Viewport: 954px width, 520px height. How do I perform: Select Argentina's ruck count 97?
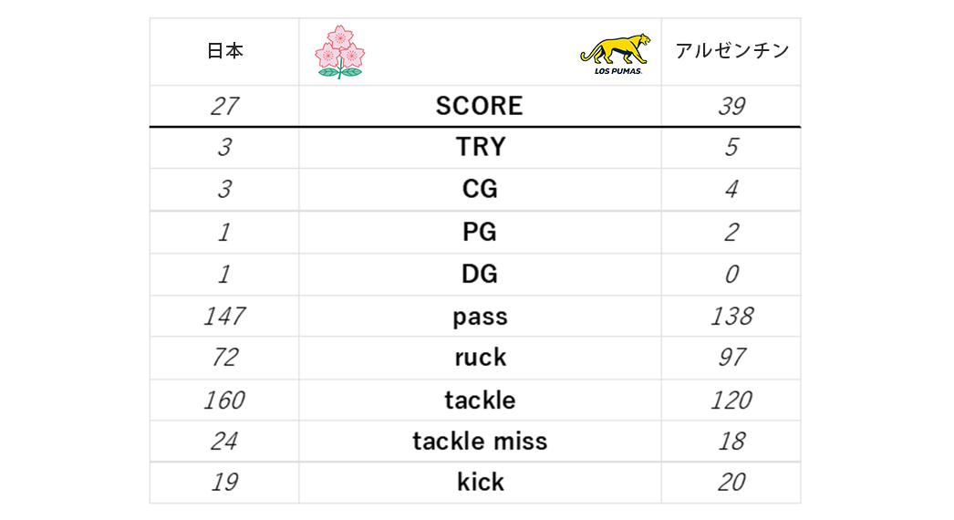pyautogui.click(x=731, y=358)
